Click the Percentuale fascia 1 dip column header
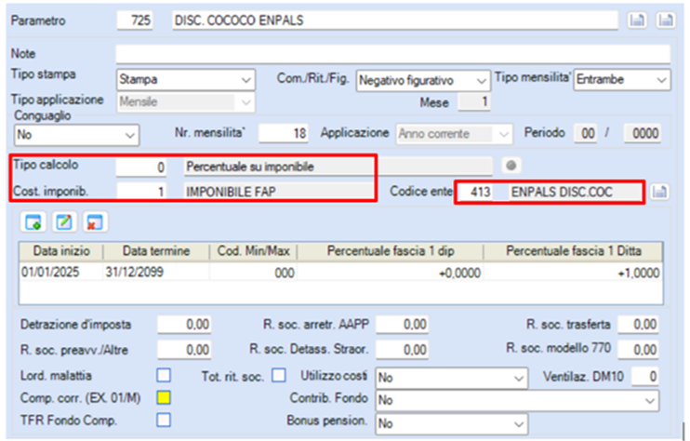Viewport: 690px width, 441px height. pyautogui.click(x=391, y=251)
